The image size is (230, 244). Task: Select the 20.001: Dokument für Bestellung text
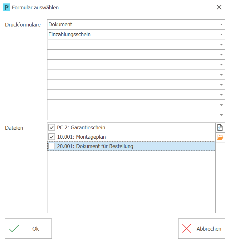tap(95, 146)
